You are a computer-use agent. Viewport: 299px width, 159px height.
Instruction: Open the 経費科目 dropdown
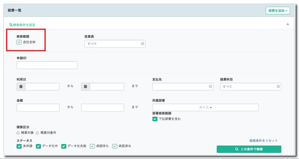tap(251, 87)
